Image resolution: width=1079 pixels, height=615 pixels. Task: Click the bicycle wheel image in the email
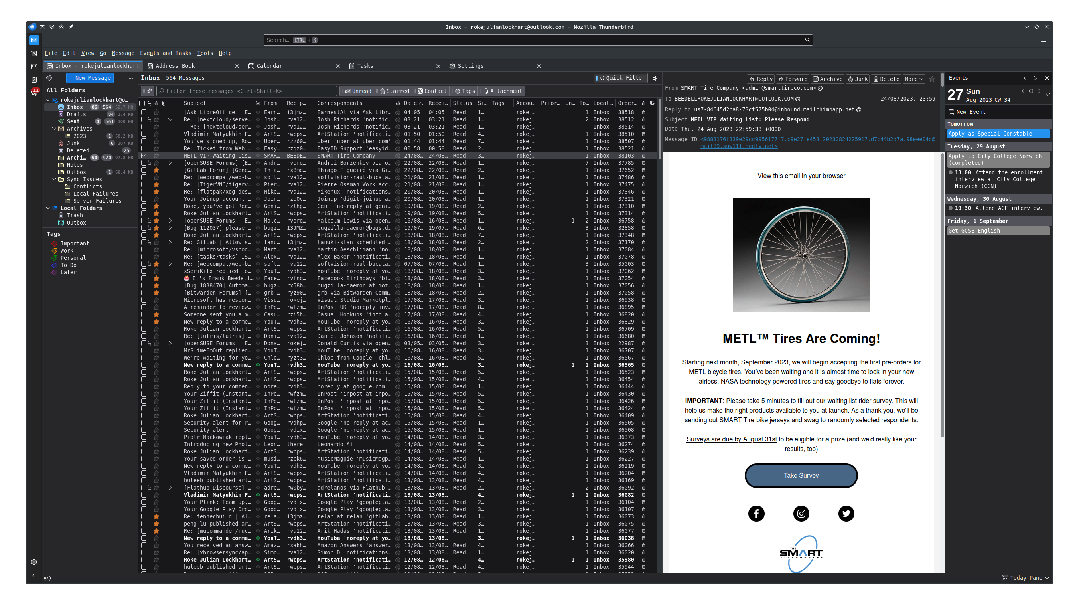pos(801,255)
